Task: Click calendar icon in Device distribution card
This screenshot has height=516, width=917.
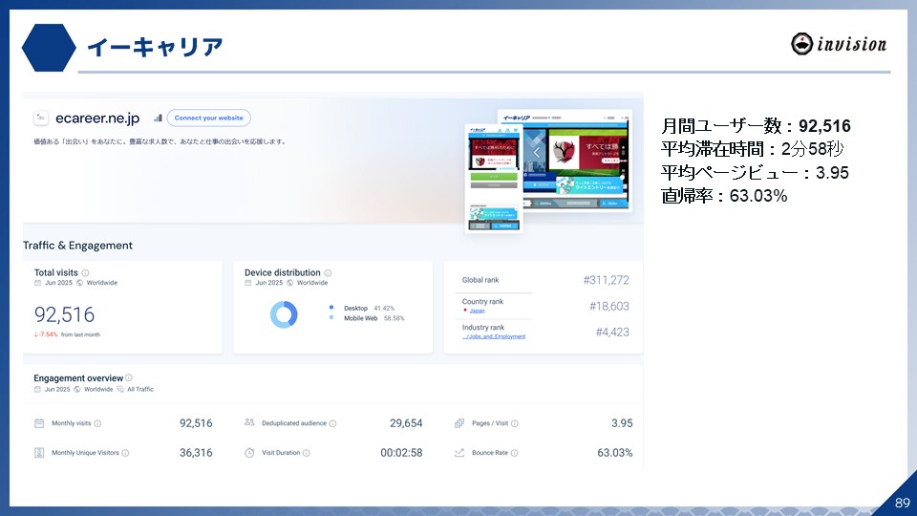Action: tap(248, 283)
